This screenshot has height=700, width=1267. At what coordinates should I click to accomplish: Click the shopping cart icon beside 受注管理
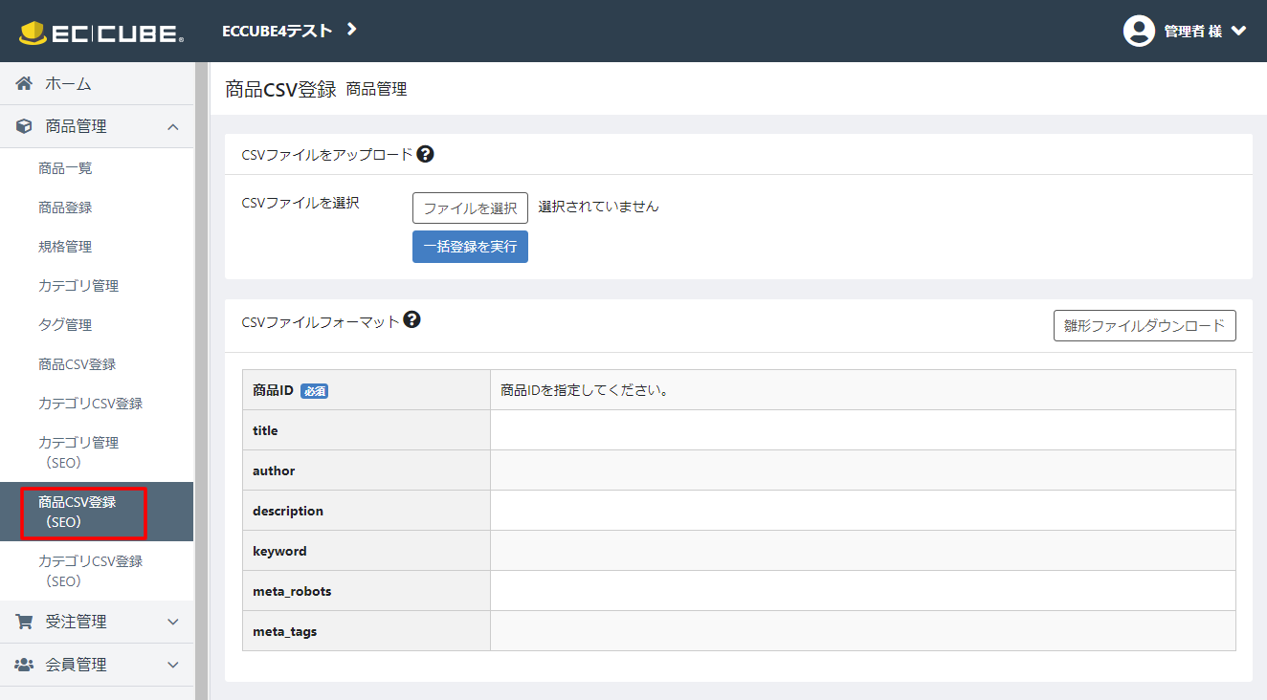(x=24, y=622)
